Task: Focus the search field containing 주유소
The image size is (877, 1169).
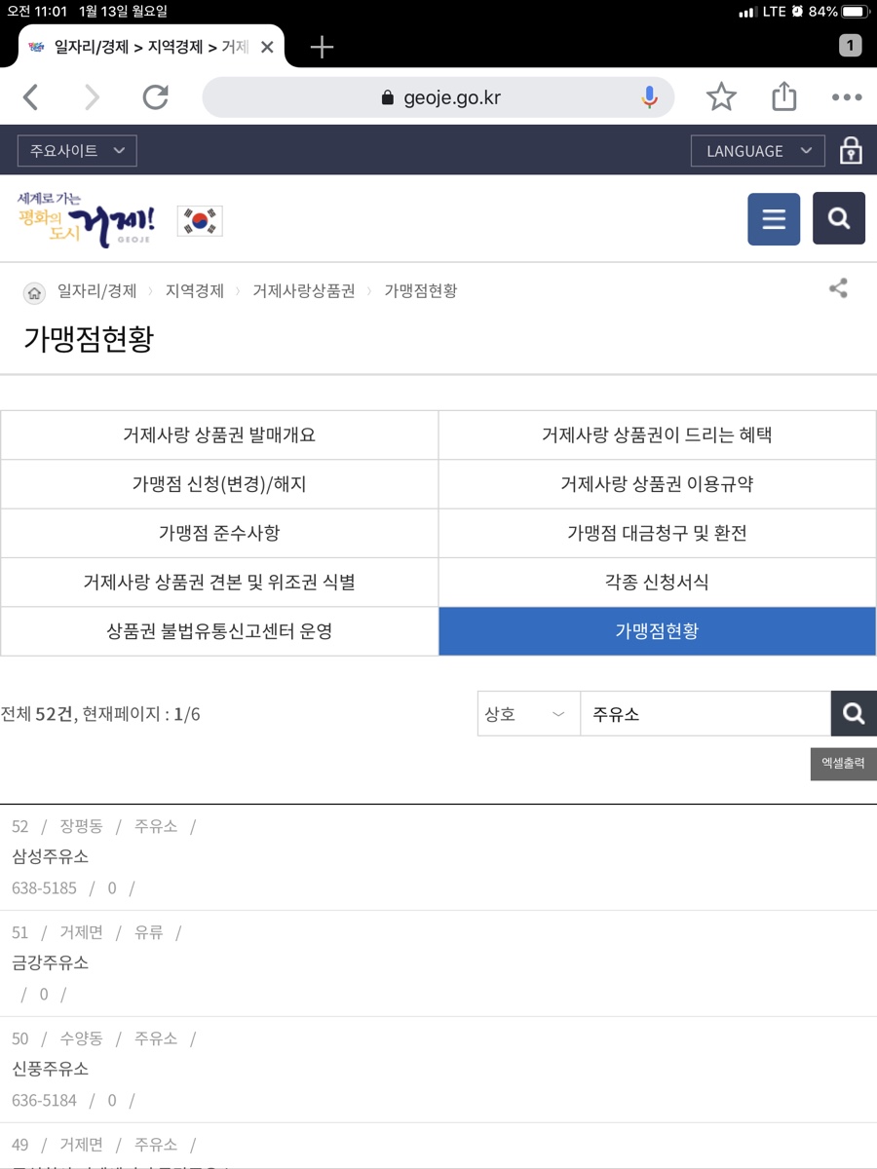Action: pyautogui.click(x=705, y=714)
